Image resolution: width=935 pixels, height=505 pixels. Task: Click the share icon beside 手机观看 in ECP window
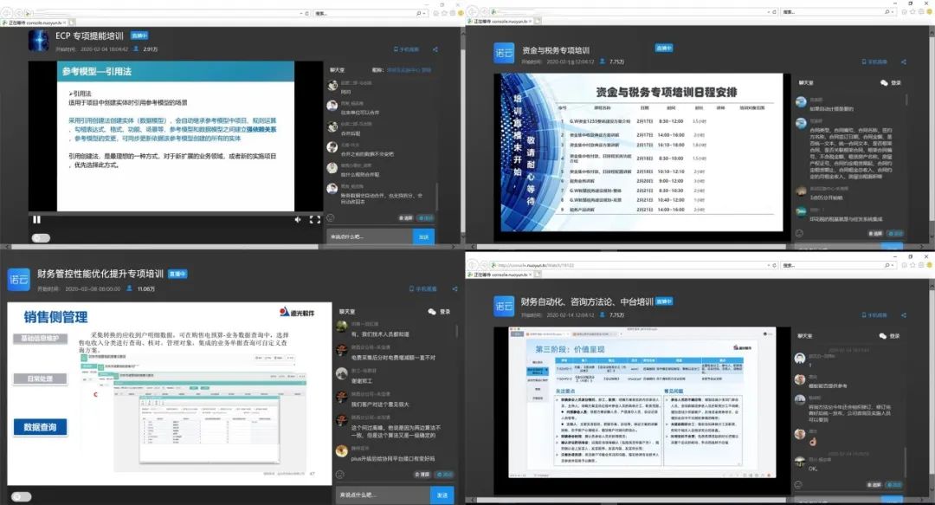(435, 49)
